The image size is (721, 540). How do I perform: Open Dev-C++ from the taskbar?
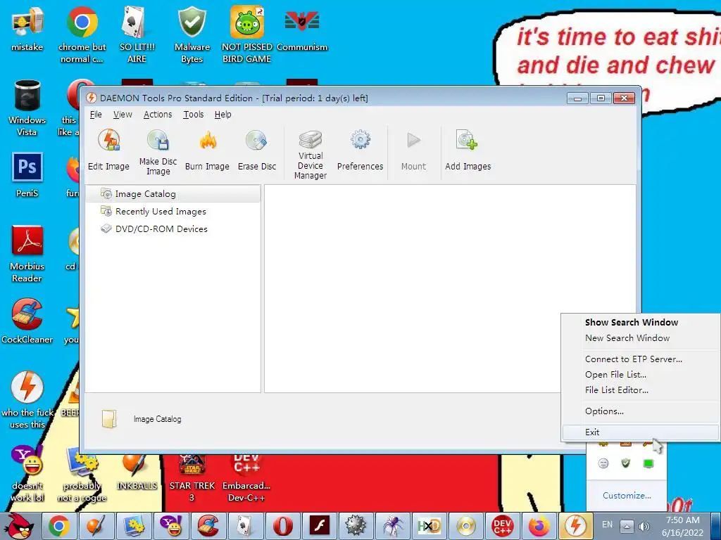pyautogui.click(x=502, y=526)
